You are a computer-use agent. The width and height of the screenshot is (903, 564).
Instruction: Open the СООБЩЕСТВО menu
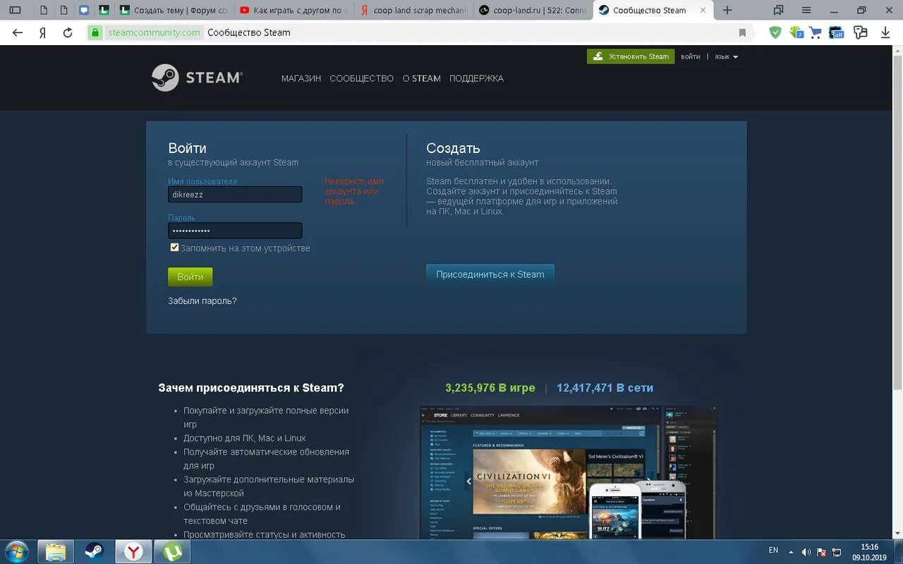[x=362, y=78]
